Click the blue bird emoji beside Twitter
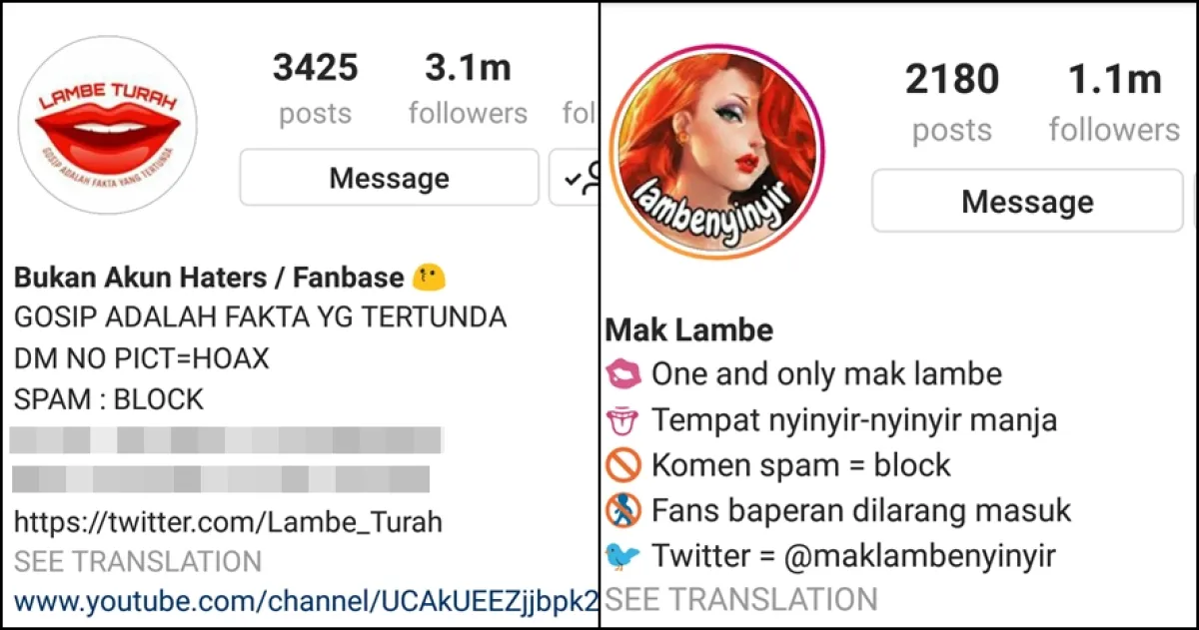This screenshot has height=630, width=1199. (623, 555)
